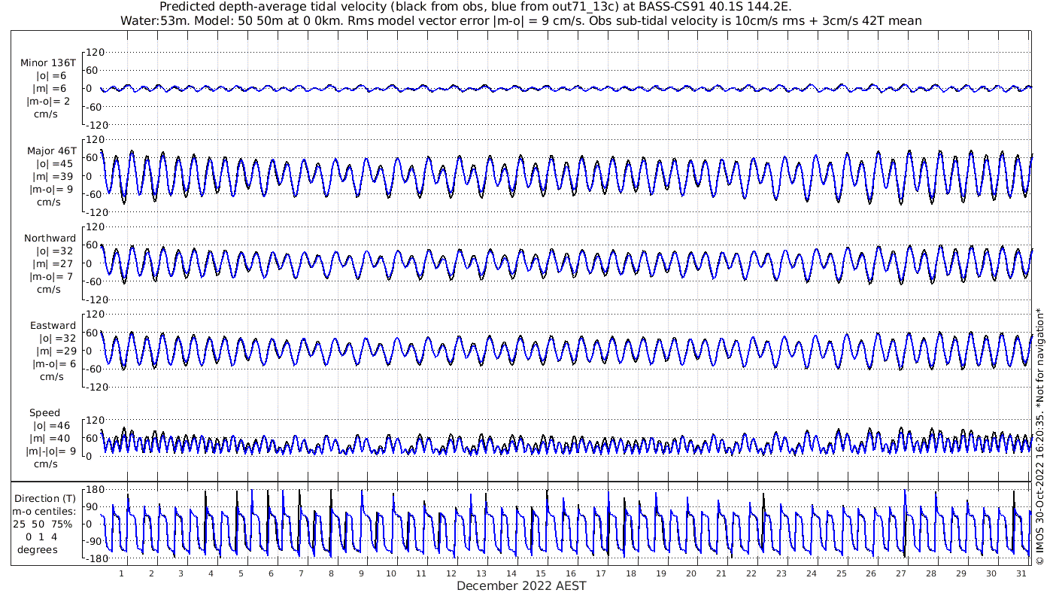Click the day '10' tick on the x-axis

coord(391,573)
